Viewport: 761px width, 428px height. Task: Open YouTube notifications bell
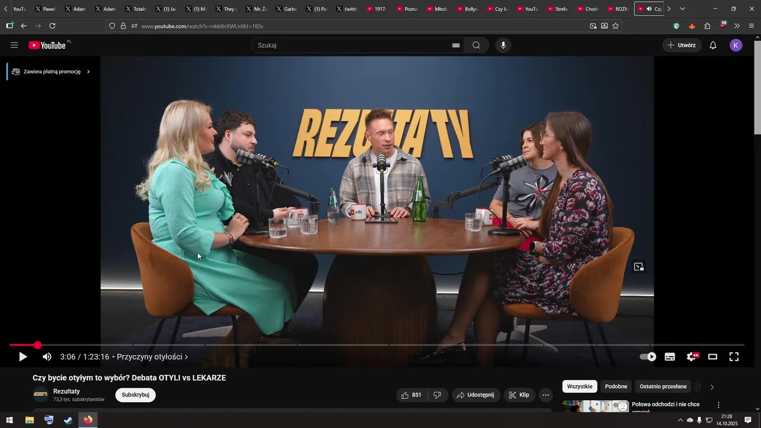click(x=713, y=45)
